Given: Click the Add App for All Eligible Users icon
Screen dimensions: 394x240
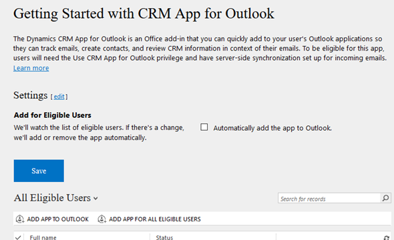Looking at the screenshot, I should (x=102, y=219).
